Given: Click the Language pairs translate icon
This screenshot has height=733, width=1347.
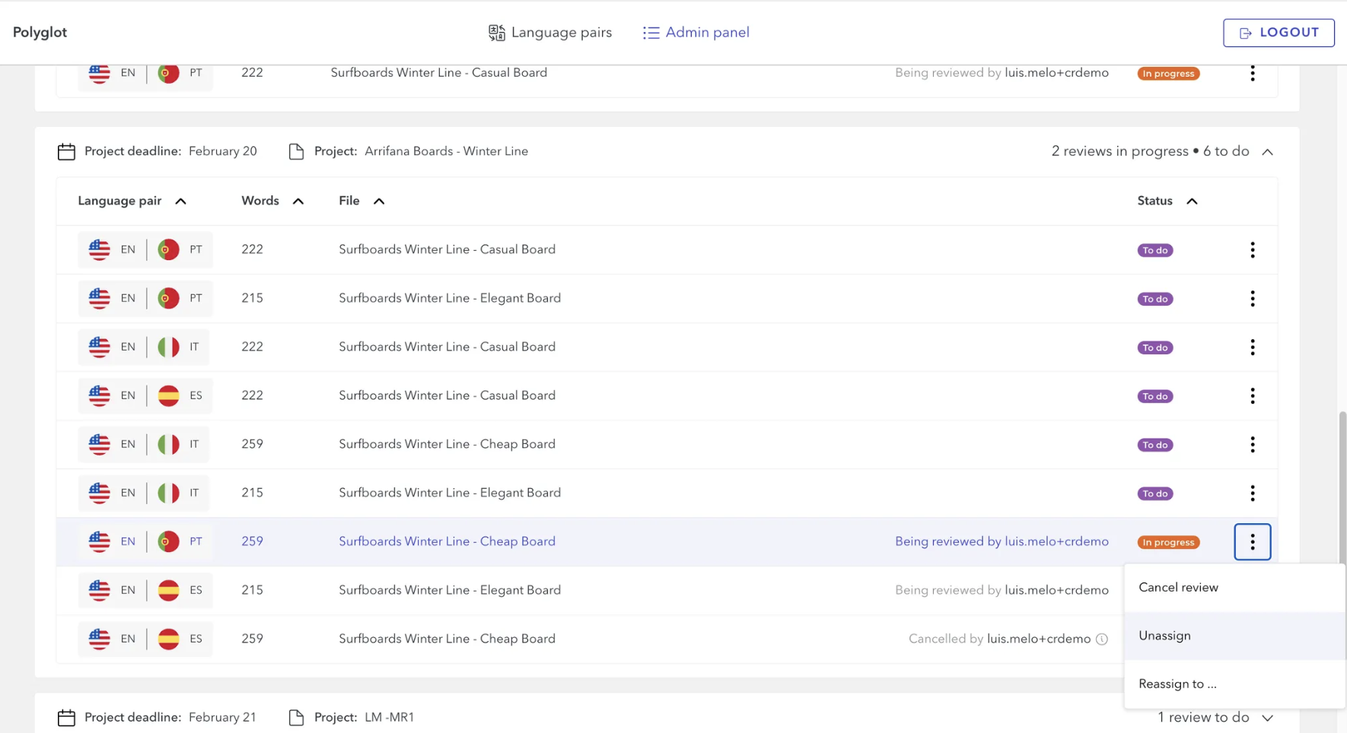Looking at the screenshot, I should (497, 33).
